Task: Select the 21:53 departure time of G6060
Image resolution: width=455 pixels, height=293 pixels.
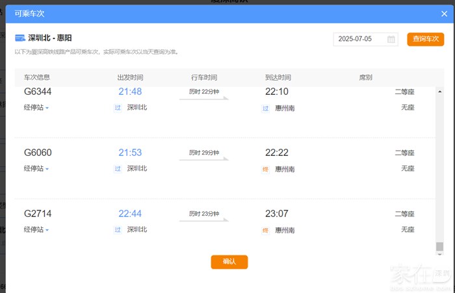Action: pos(130,153)
